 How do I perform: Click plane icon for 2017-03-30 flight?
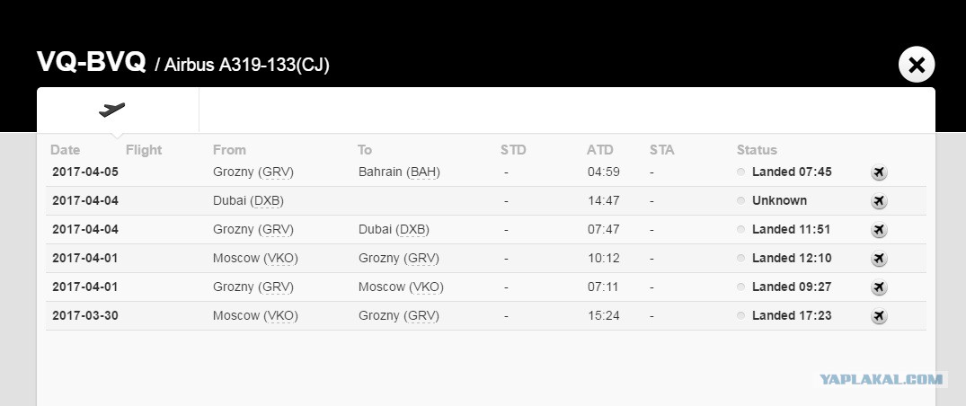click(x=879, y=316)
